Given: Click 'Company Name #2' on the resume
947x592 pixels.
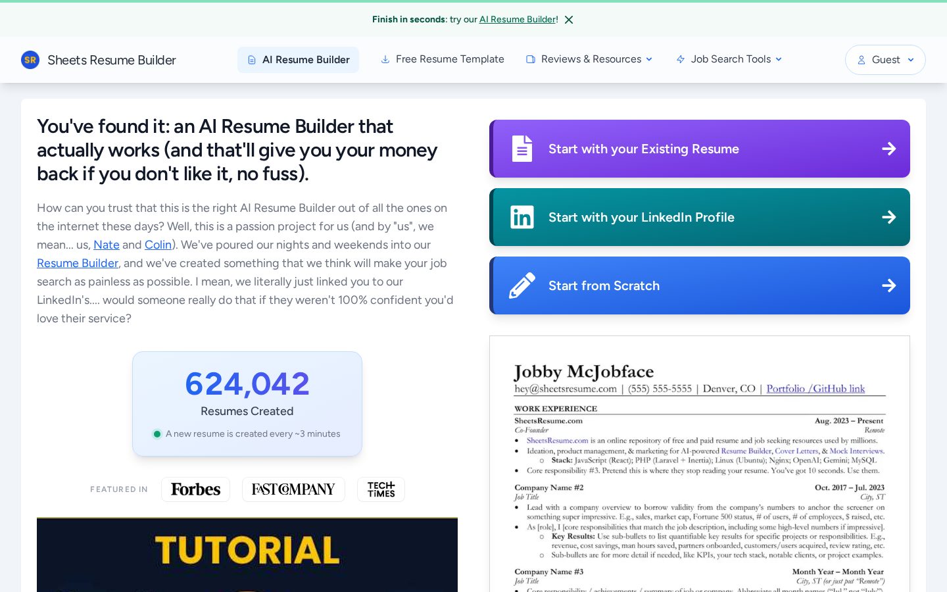Looking at the screenshot, I should pyautogui.click(x=549, y=487).
